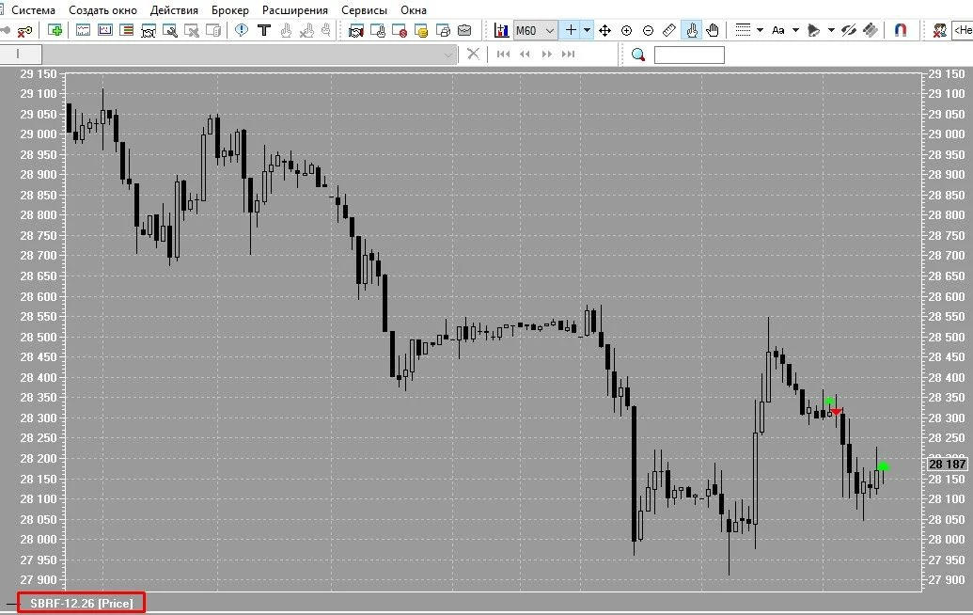Click the window icon with red stop sign
The image size is (973, 615).
pos(399,30)
